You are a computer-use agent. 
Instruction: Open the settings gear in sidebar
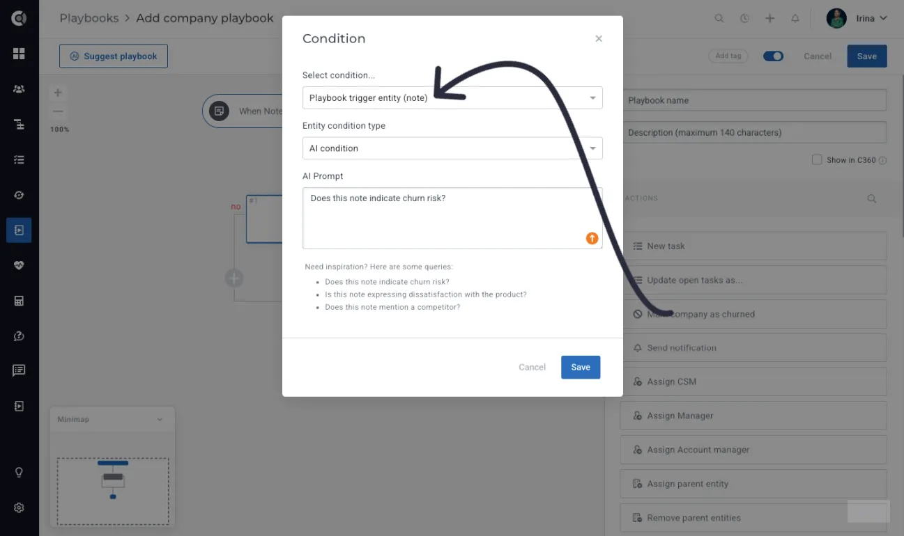click(x=19, y=507)
